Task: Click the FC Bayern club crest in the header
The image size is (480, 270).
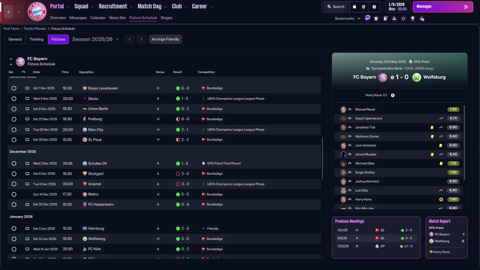Action: [37, 12]
